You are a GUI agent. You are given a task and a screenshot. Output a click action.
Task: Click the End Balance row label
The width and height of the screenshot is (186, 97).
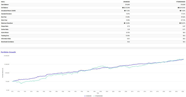(5, 8)
